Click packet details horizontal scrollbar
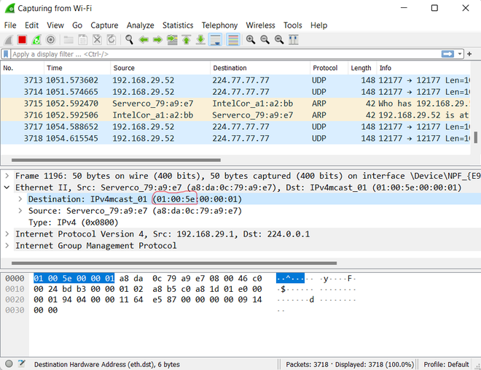Image resolution: width=481 pixels, height=370 pixels. coord(174,263)
